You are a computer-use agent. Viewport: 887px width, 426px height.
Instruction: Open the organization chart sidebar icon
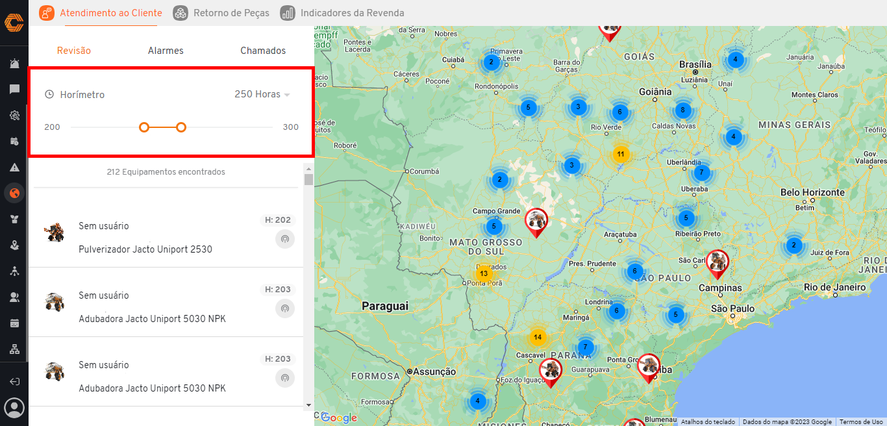tap(14, 349)
